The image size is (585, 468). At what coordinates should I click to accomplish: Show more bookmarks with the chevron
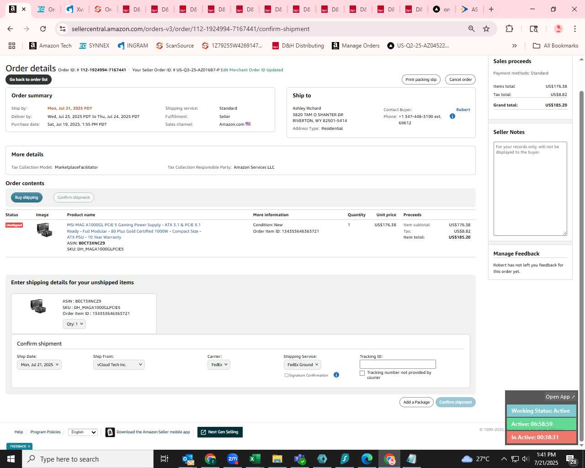(x=515, y=46)
